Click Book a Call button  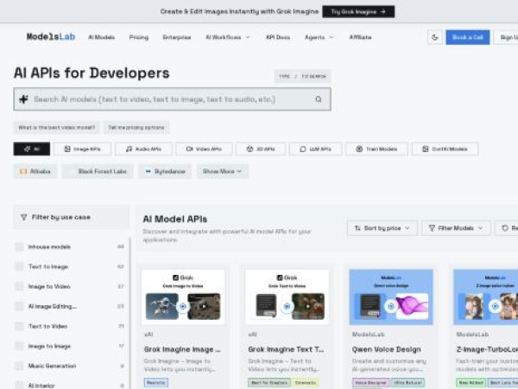click(x=468, y=37)
